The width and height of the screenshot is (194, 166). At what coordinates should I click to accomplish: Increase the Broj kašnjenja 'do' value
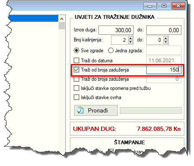pyautogui.click(x=166, y=38)
